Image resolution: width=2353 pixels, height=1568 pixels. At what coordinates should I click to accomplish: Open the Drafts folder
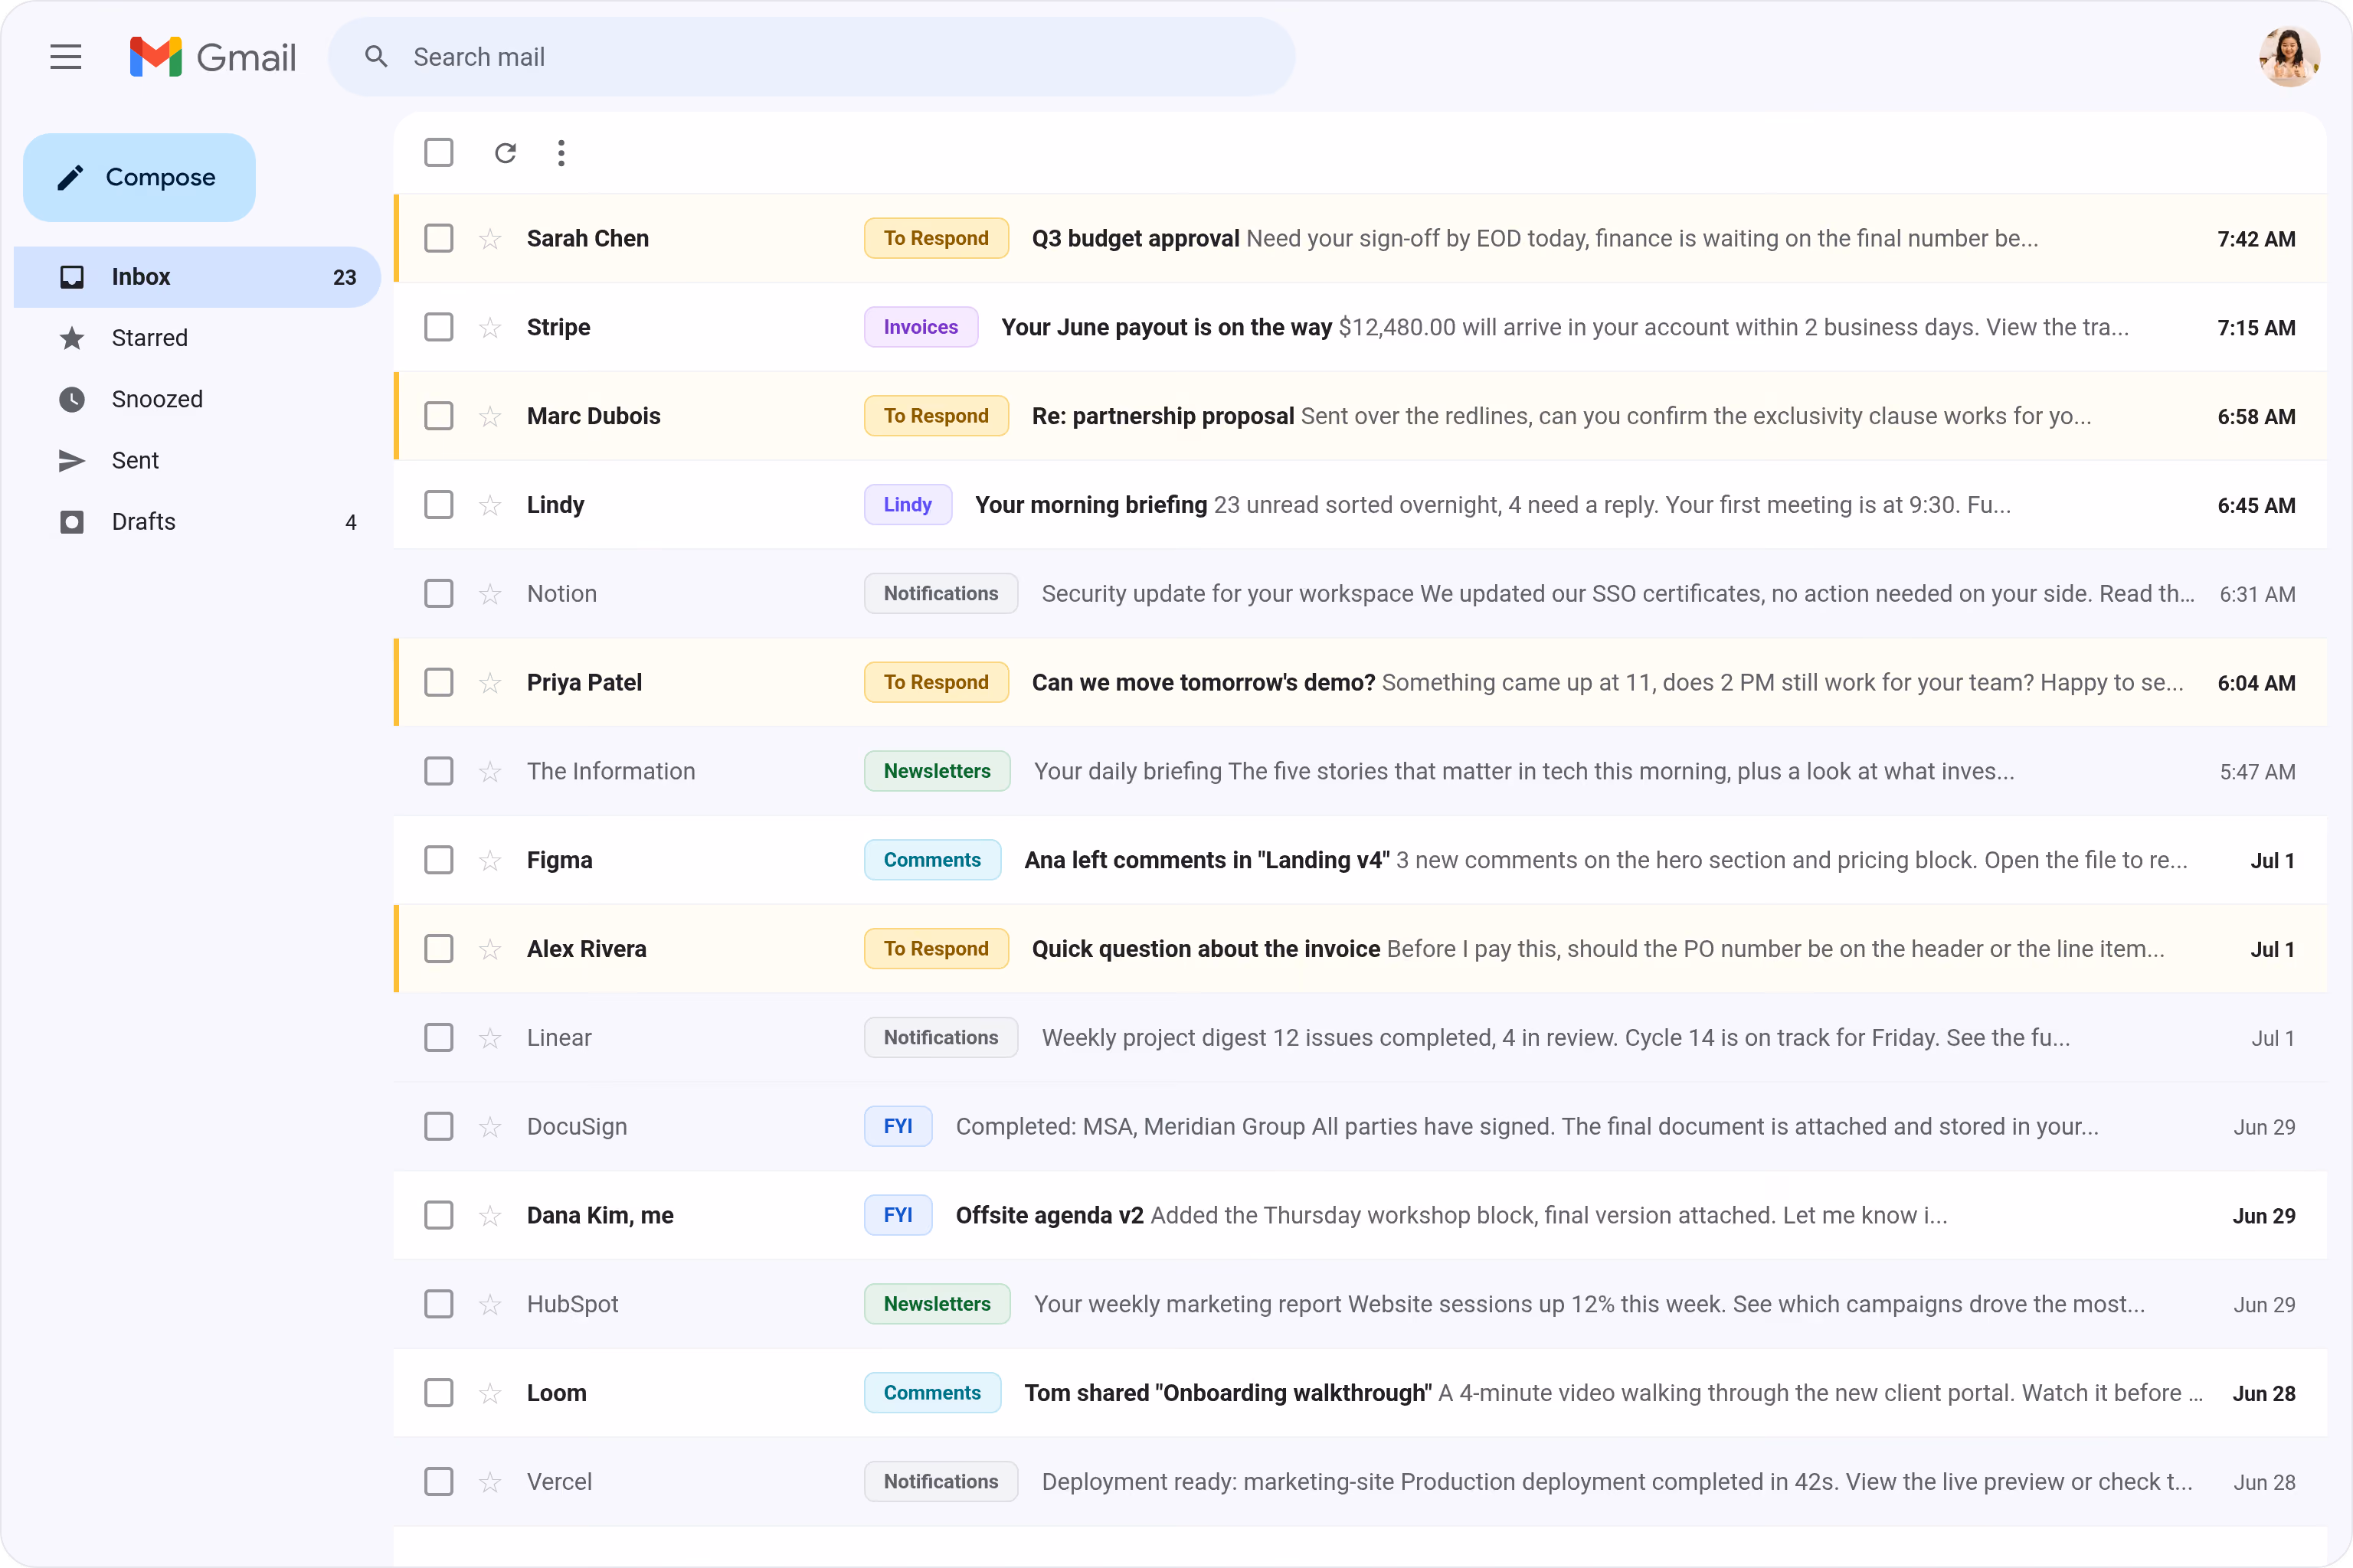click(x=197, y=522)
